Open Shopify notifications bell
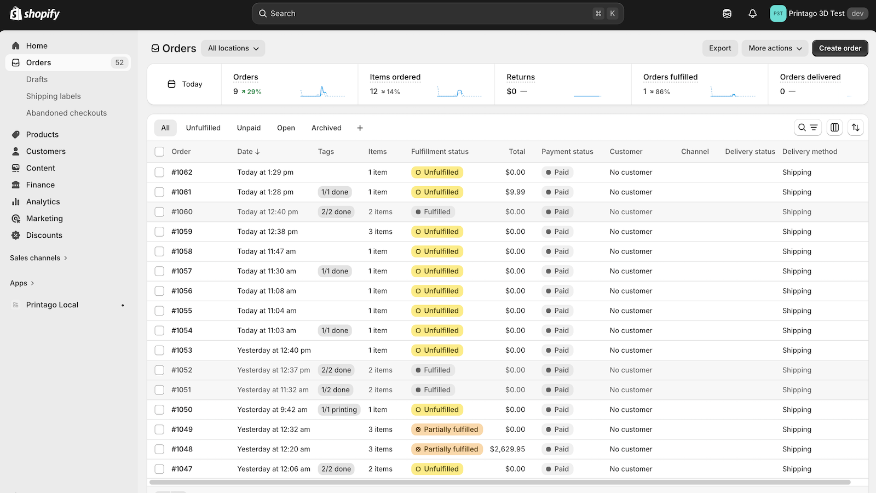 click(x=752, y=13)
